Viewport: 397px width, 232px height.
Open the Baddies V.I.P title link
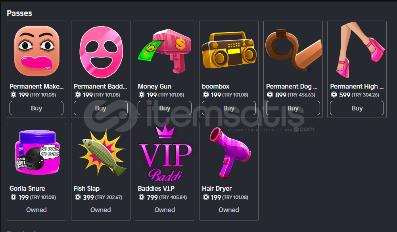coord(156,188)
